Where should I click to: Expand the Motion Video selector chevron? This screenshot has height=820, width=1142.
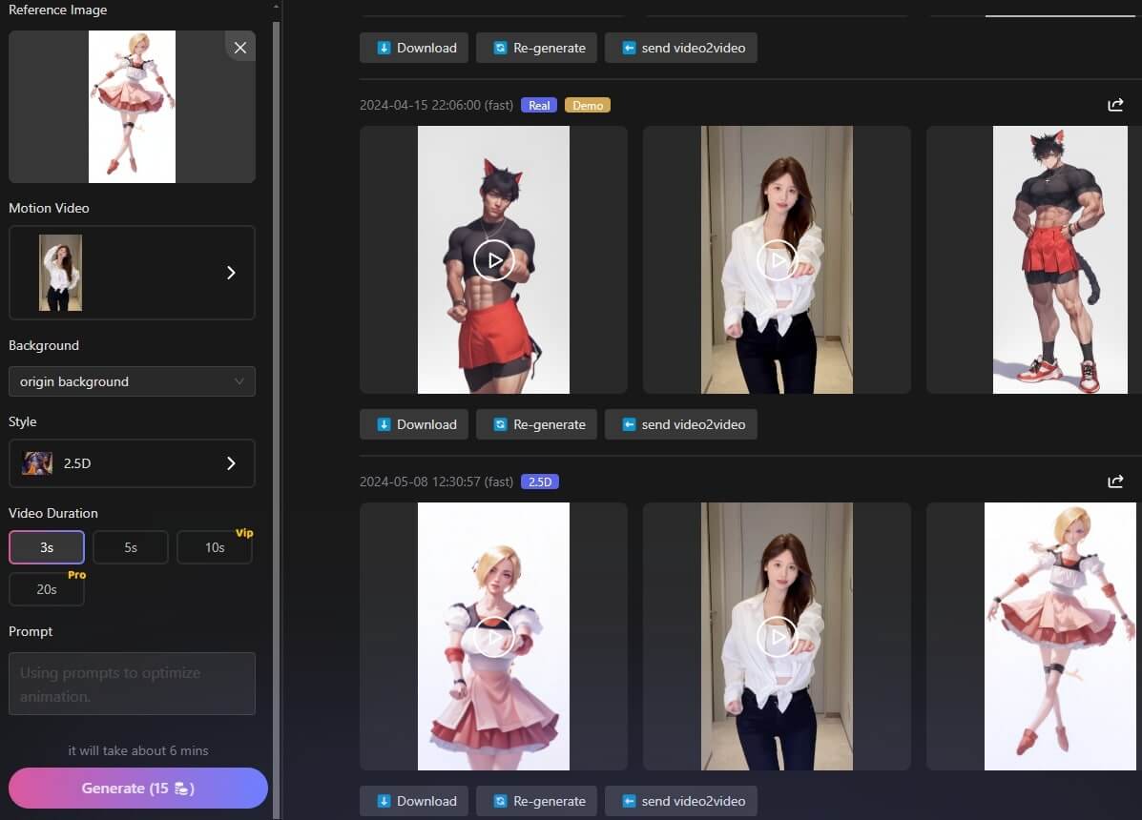231,273
